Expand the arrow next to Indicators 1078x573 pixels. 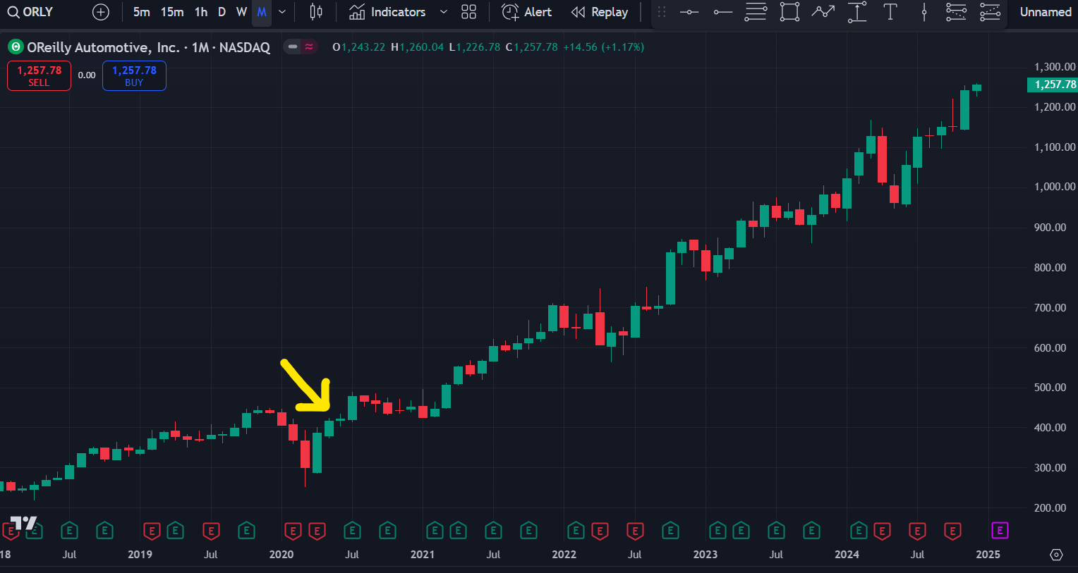[x=444, y=12]
